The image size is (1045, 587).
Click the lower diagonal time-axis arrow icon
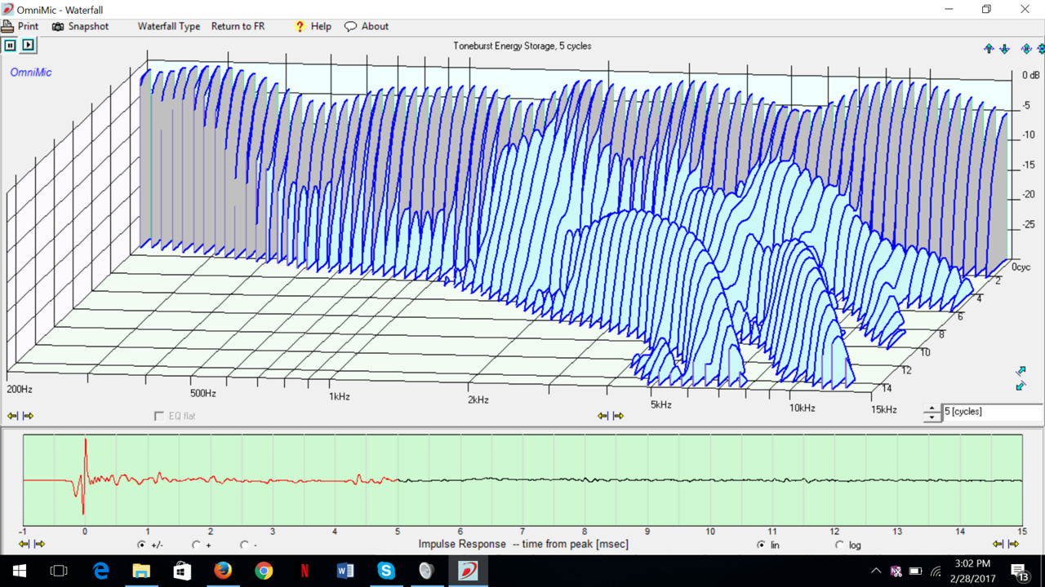click(x=1021, y=386)
